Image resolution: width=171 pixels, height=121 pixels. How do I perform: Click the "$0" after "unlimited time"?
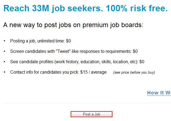(x=68, y=41)
